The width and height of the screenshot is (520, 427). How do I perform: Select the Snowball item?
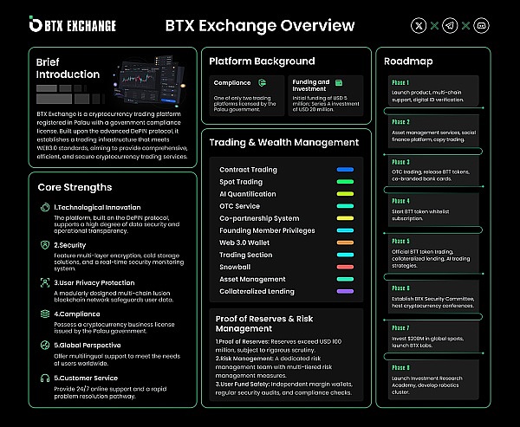coord(235,267)
